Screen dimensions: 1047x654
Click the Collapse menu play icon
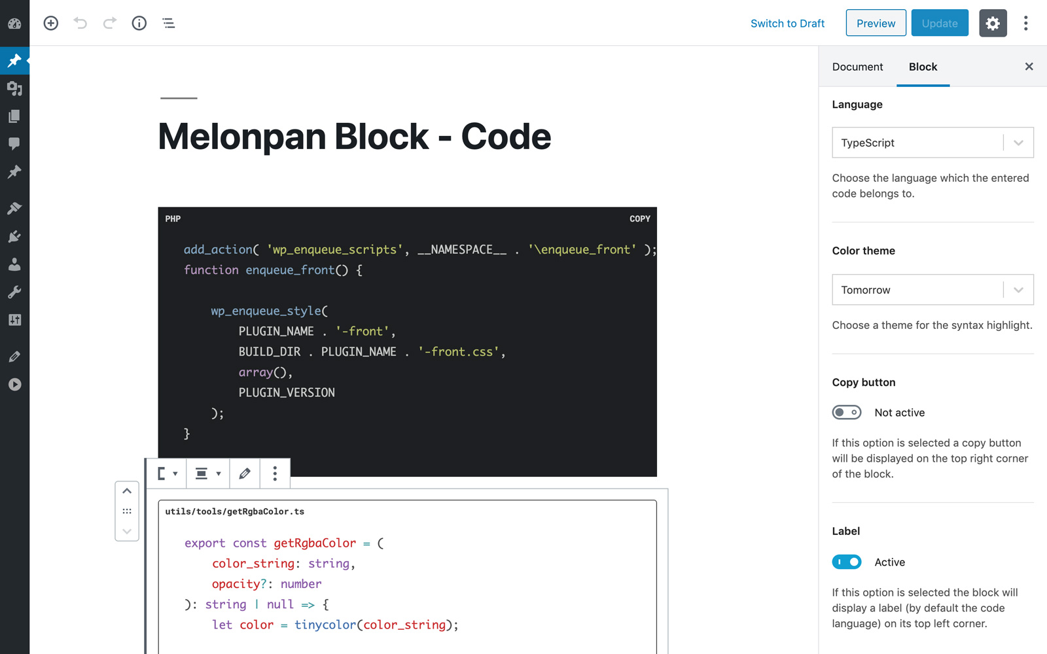(x=14, y=385)
